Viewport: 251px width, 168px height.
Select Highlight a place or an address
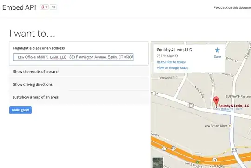pyautogui.click(x=39, y=48)
